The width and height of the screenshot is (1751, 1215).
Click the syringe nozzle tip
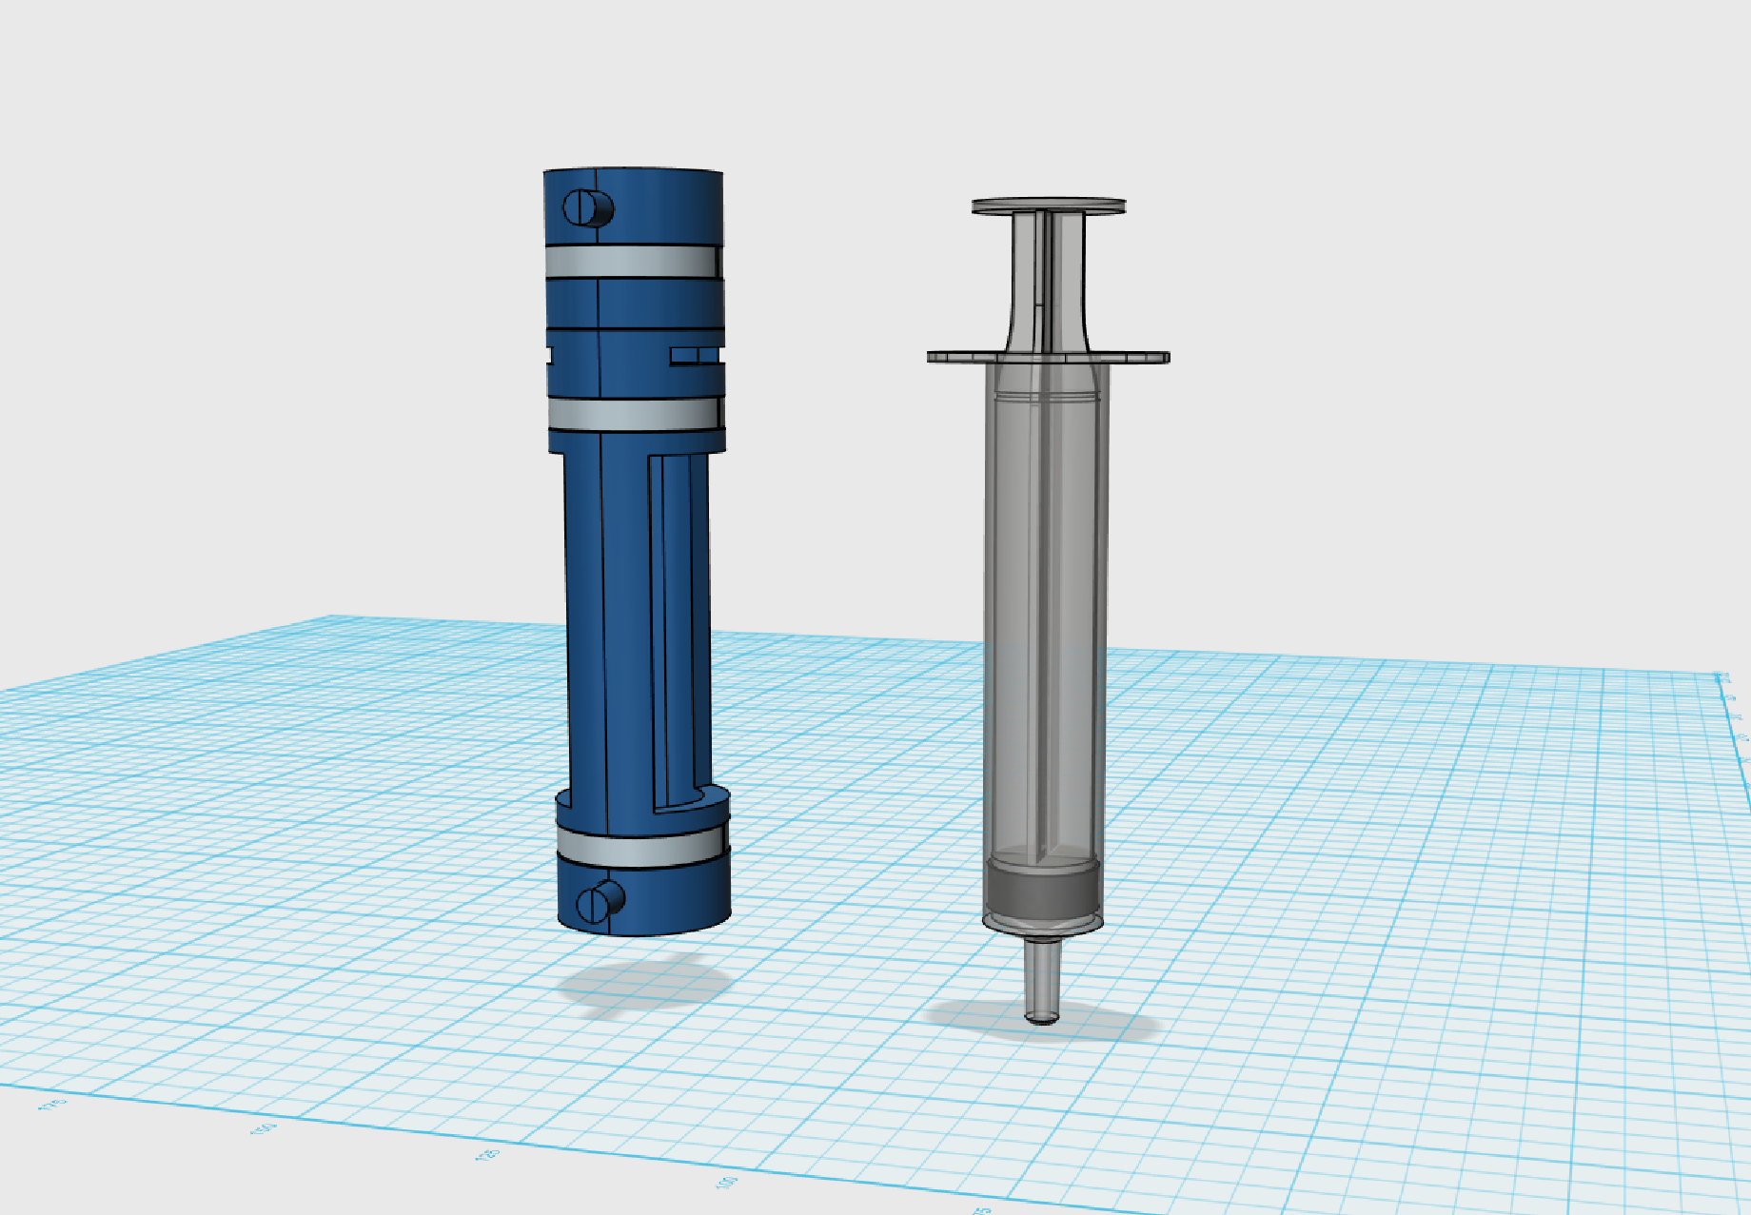1042,980
